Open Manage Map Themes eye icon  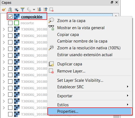[16, 10]
